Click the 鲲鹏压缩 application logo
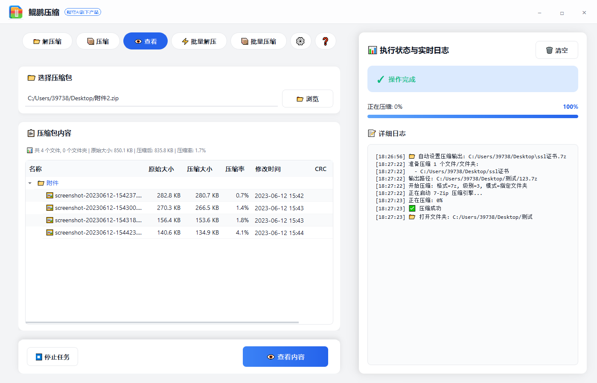Screen dimensions: 597x383 [x=16, y=12]
